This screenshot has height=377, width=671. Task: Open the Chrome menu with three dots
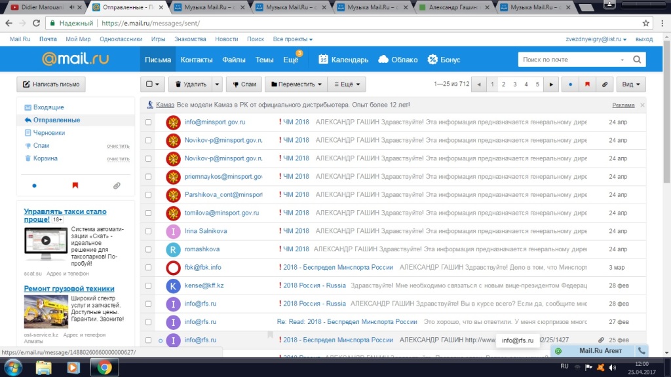pyautogui.click(x=663, y=23)
